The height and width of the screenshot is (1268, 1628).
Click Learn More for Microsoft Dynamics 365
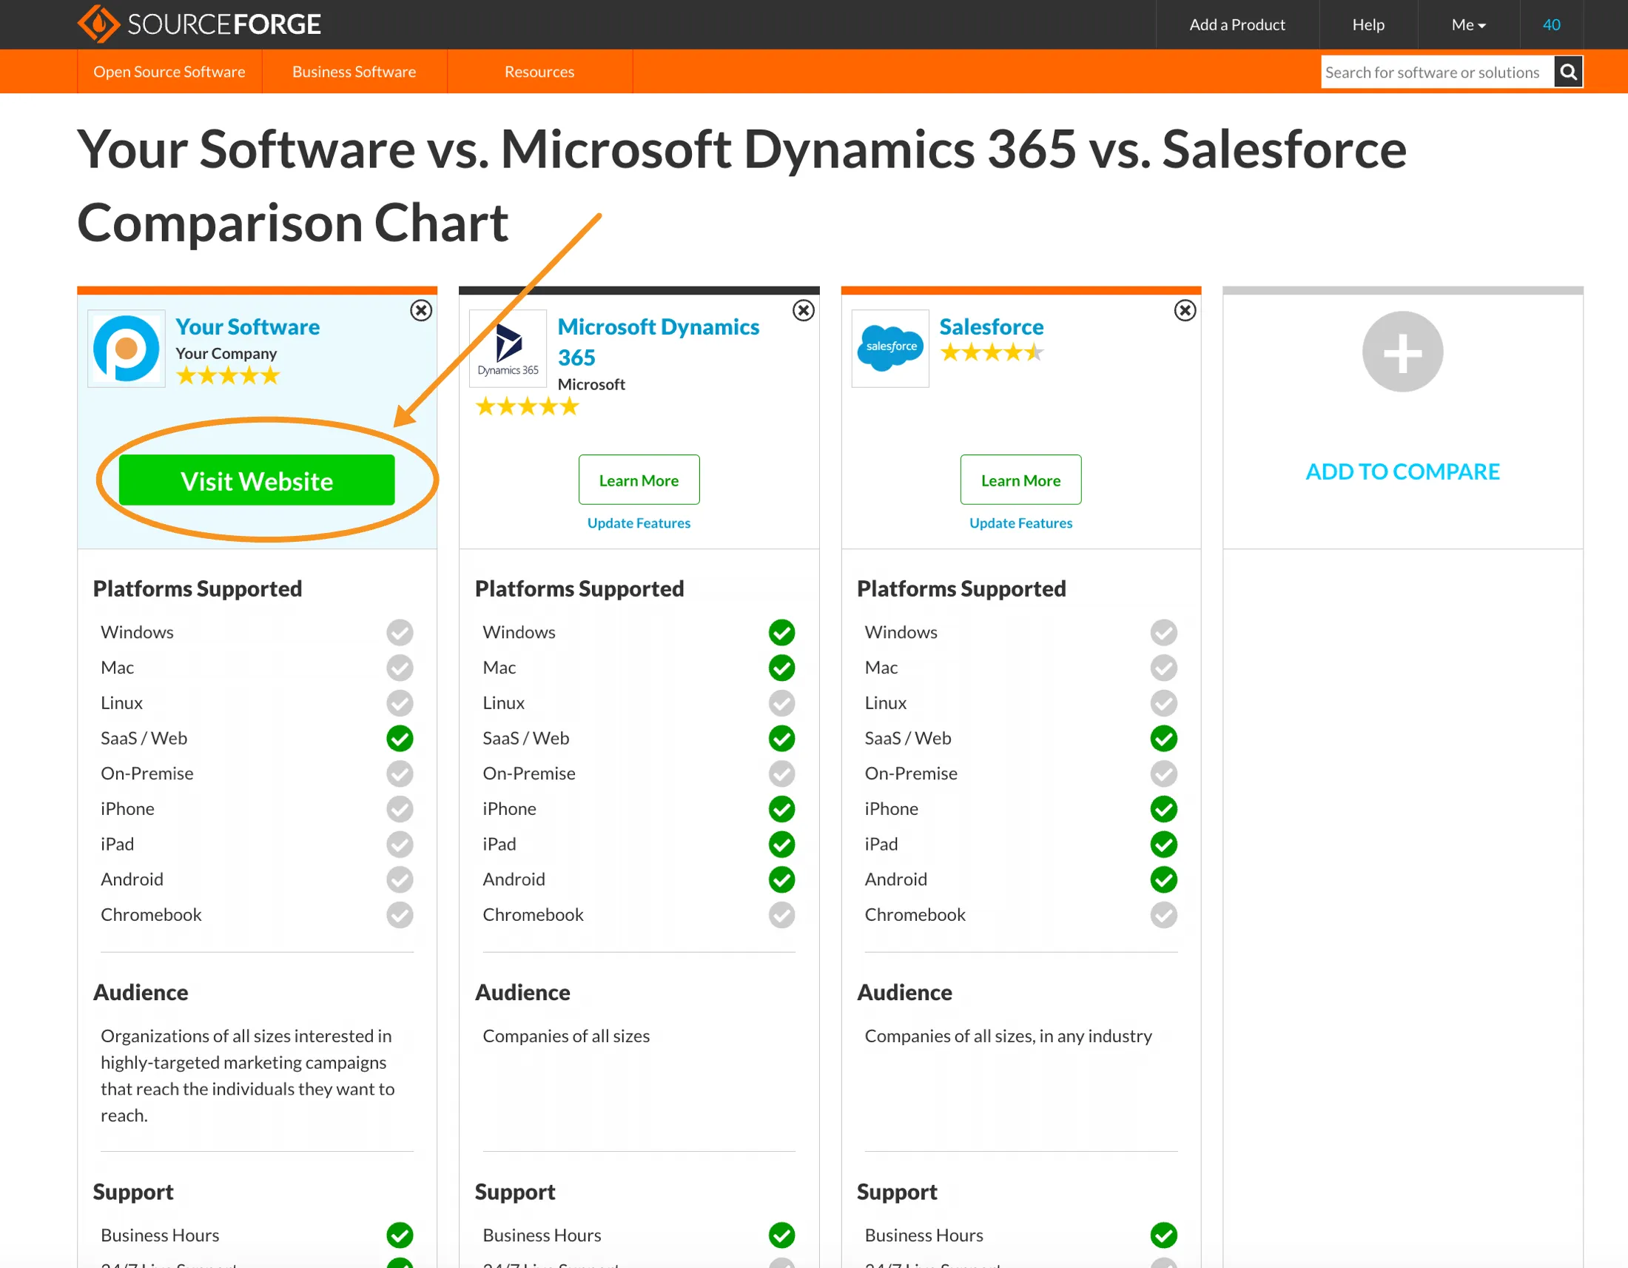click(639, 480)
